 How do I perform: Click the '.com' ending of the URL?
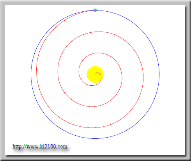(62, 147)
